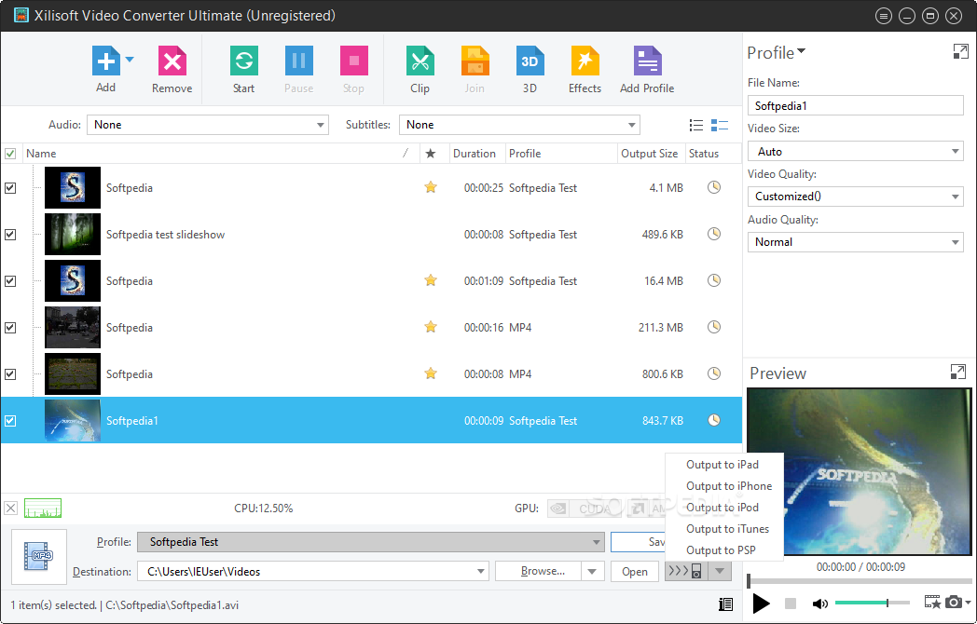Open the 3D conversion tool
Viewport: 977px width, 624px height.
tap(530, 61)
